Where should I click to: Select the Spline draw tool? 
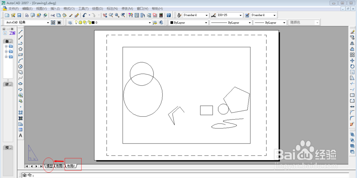20,78
